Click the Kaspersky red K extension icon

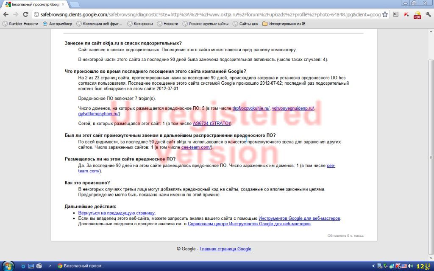coord(406,14)
